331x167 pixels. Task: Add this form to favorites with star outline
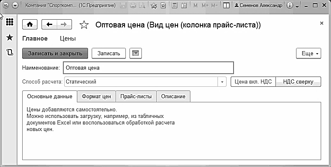click(x=84, y=25)
